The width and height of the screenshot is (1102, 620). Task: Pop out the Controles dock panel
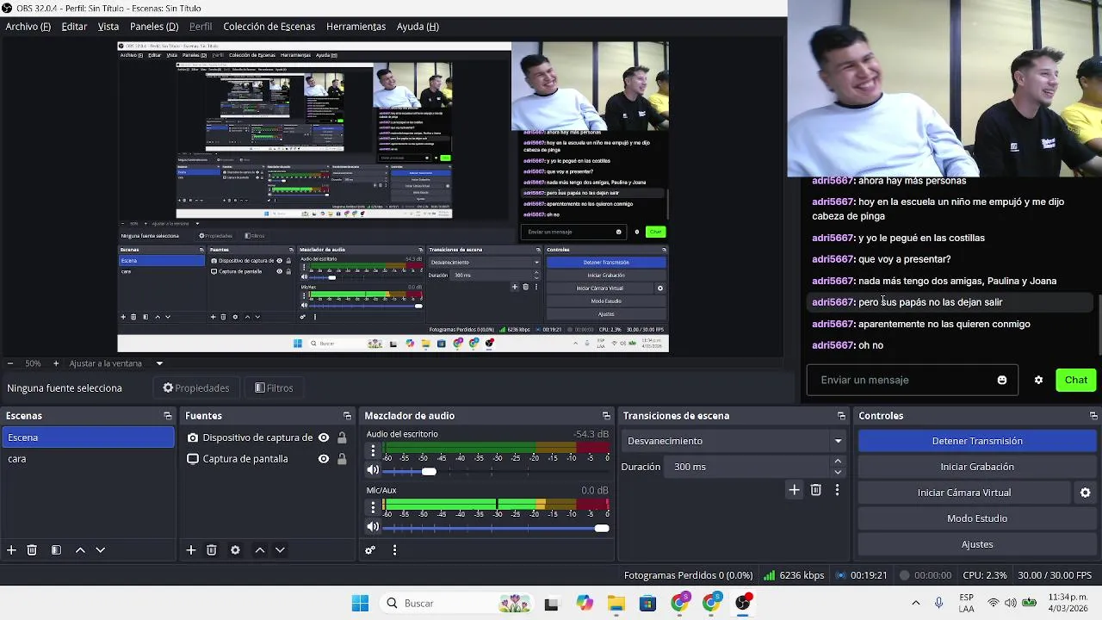click(1093, 416)
